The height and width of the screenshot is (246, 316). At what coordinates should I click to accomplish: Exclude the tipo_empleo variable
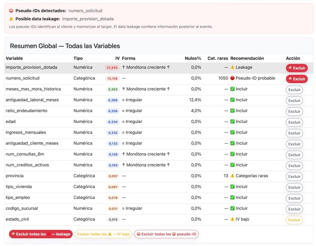pyautogui.click(x=294, y=198)
